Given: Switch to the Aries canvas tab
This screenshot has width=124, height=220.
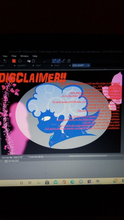Looking at the screenshot, I should tap(57, 65).
